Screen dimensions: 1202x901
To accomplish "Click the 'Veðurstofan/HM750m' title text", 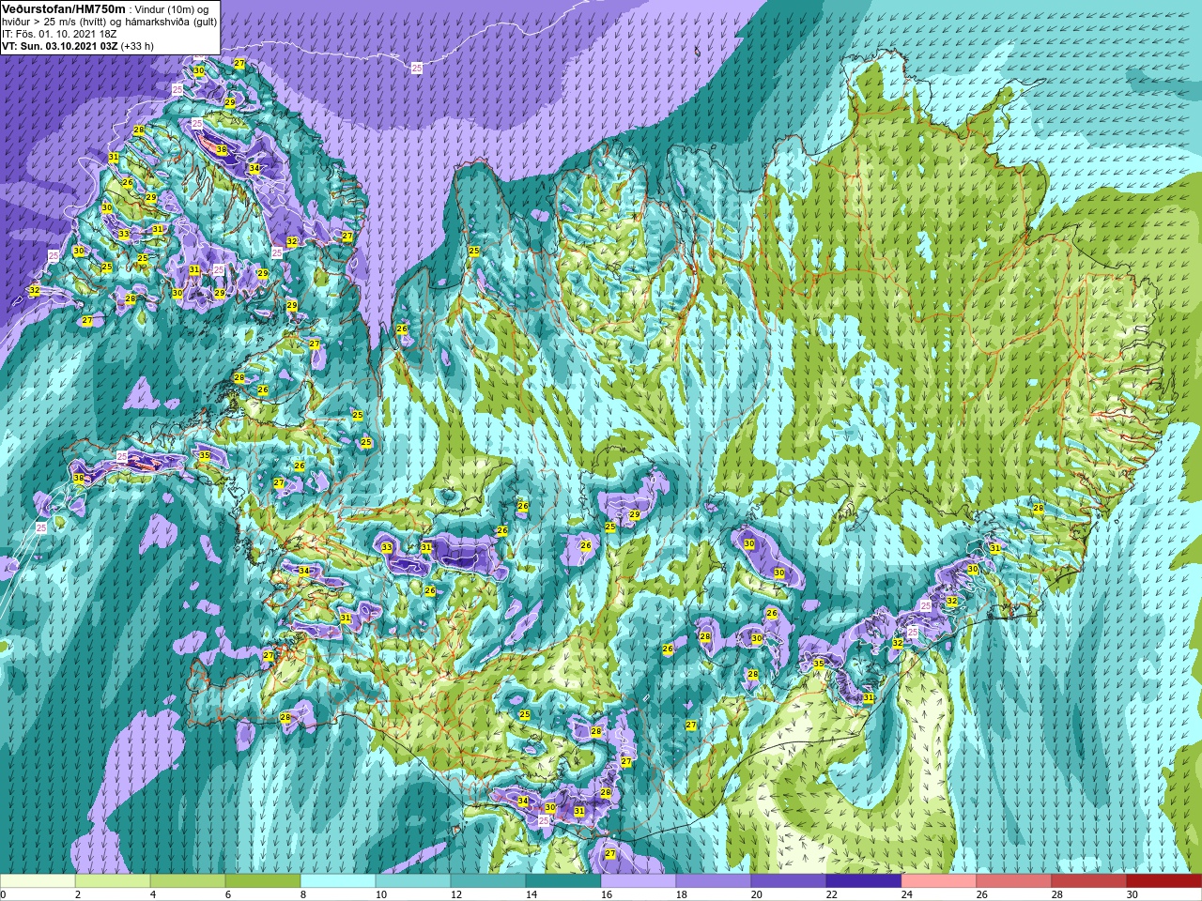I will coord(63,8).
